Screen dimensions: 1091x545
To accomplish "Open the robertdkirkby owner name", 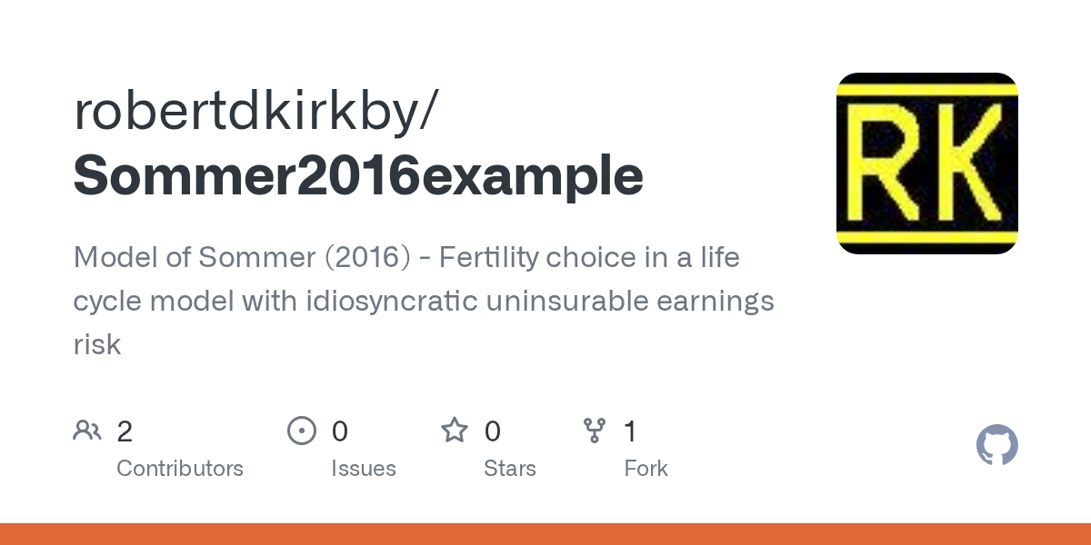I will click(247, 110).
